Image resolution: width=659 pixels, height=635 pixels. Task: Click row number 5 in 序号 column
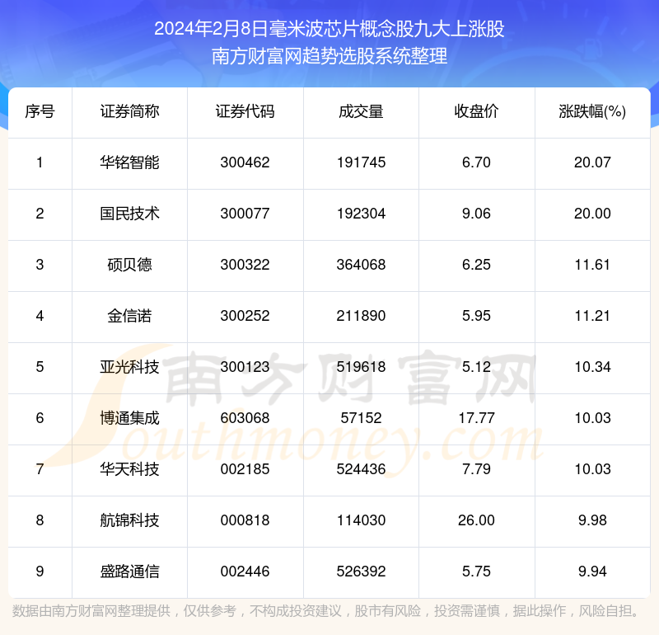40,367
